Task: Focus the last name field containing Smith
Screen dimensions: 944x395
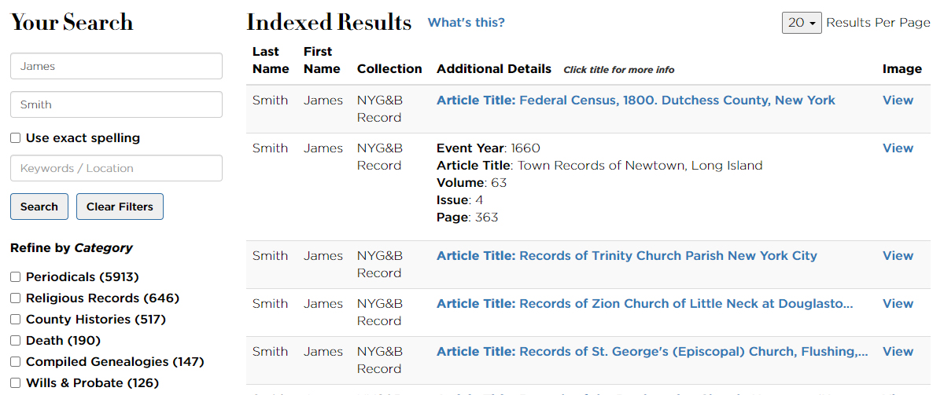Action: (x=116, y=104)
